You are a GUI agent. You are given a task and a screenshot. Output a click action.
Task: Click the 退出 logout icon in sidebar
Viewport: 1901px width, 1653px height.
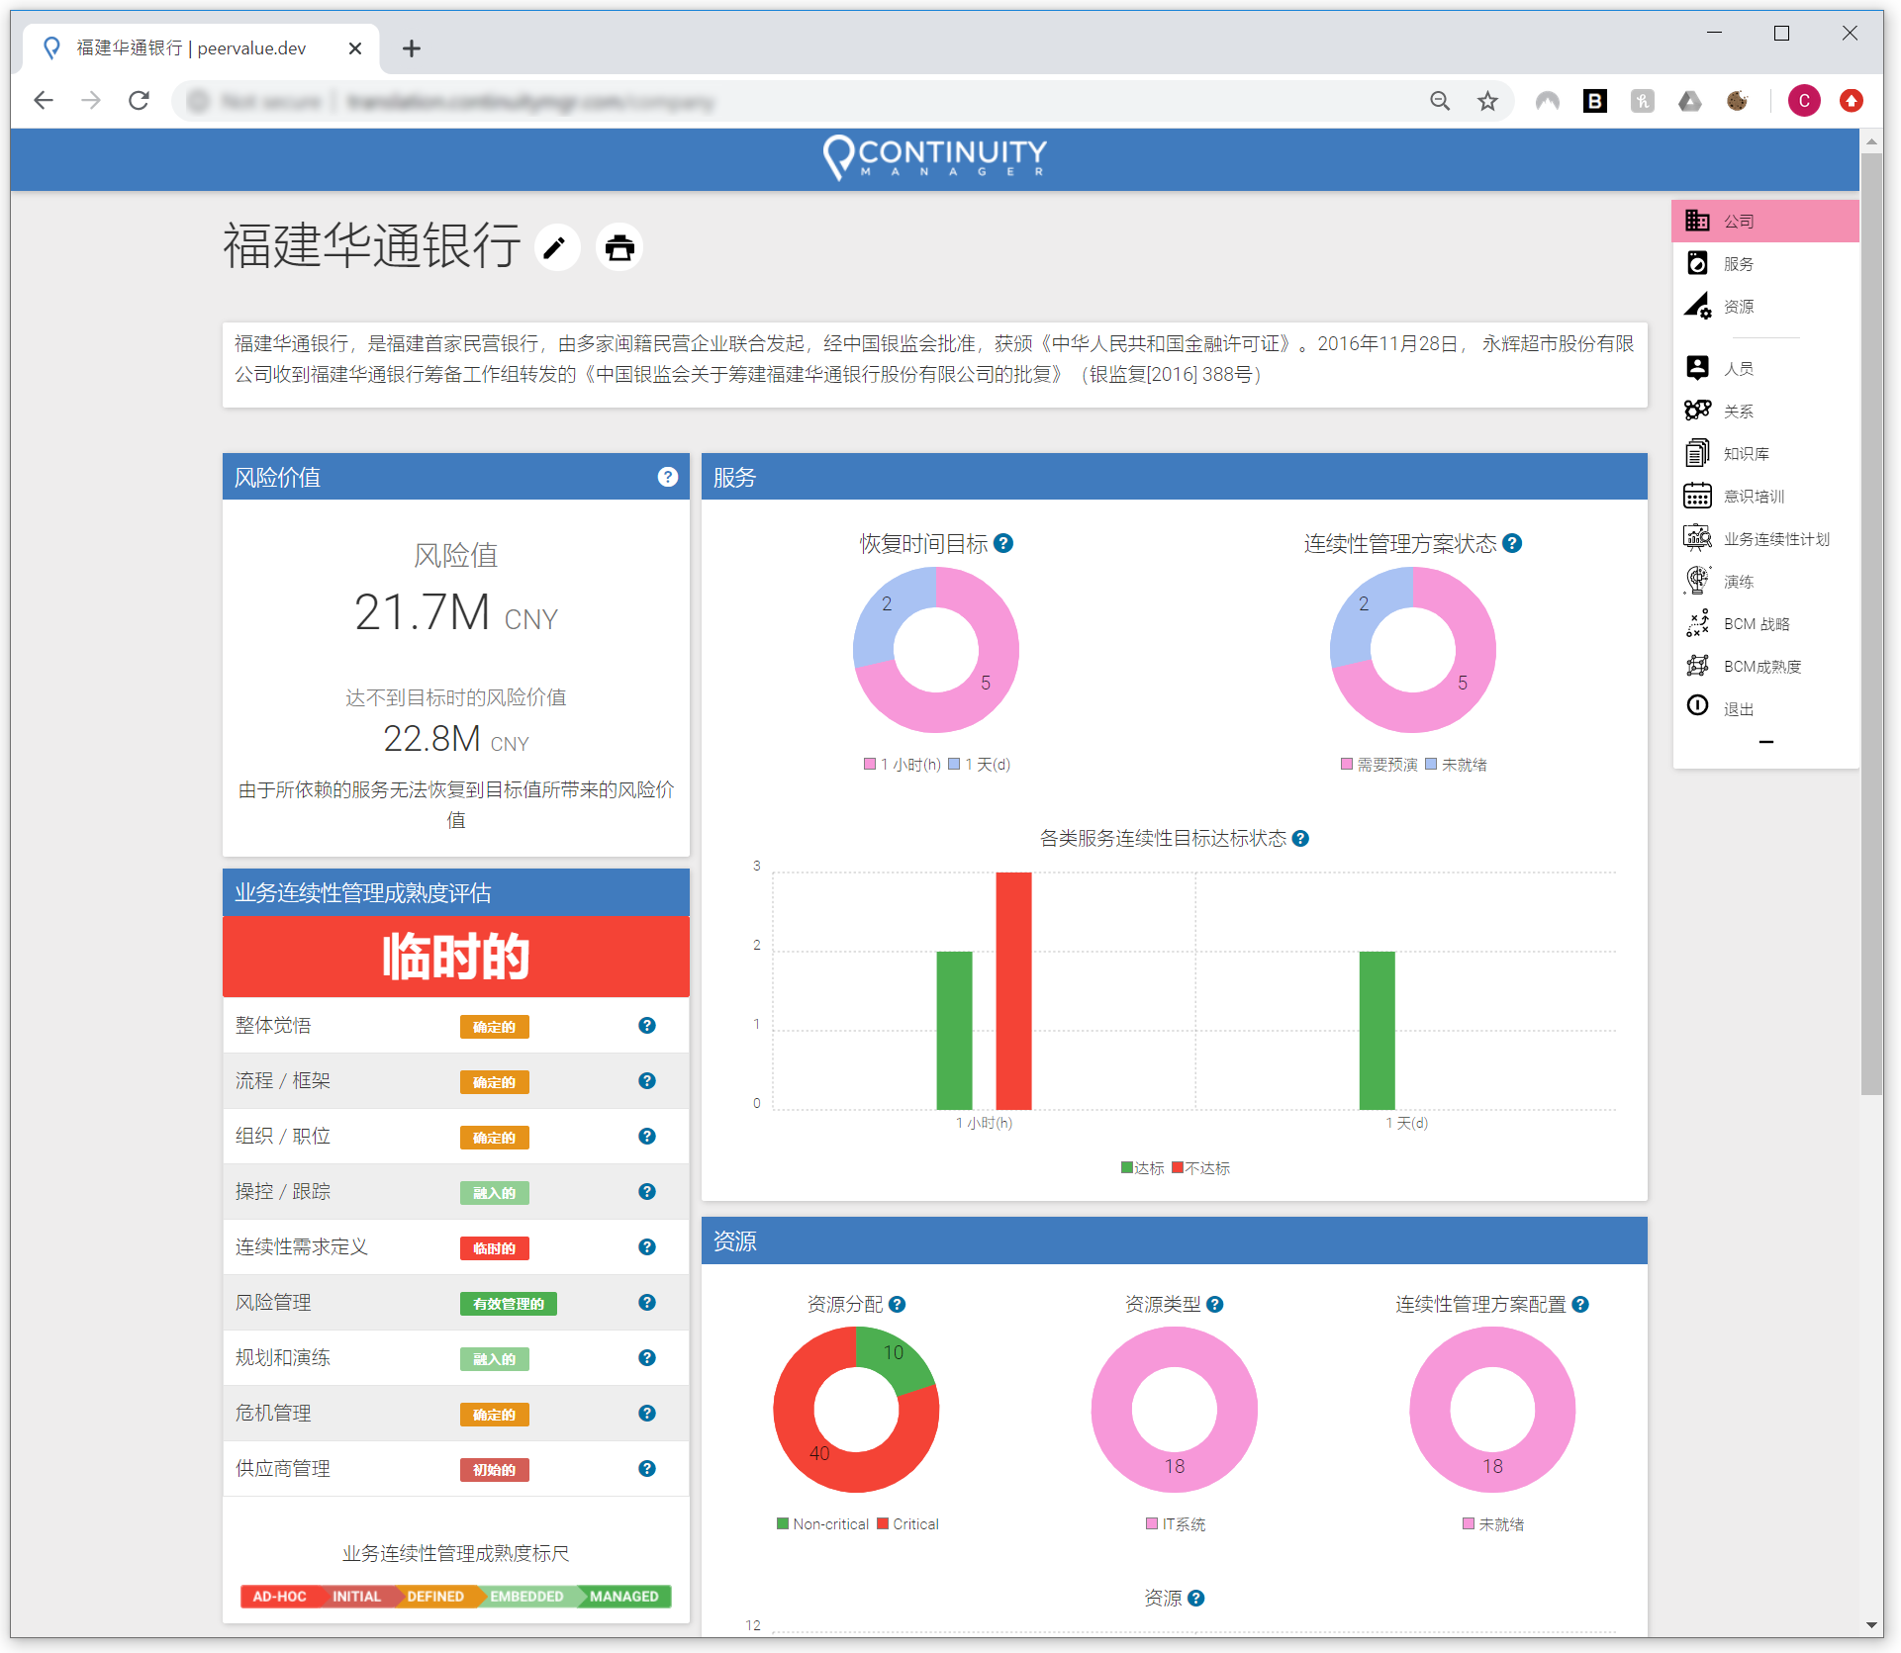pos(1697,706)
